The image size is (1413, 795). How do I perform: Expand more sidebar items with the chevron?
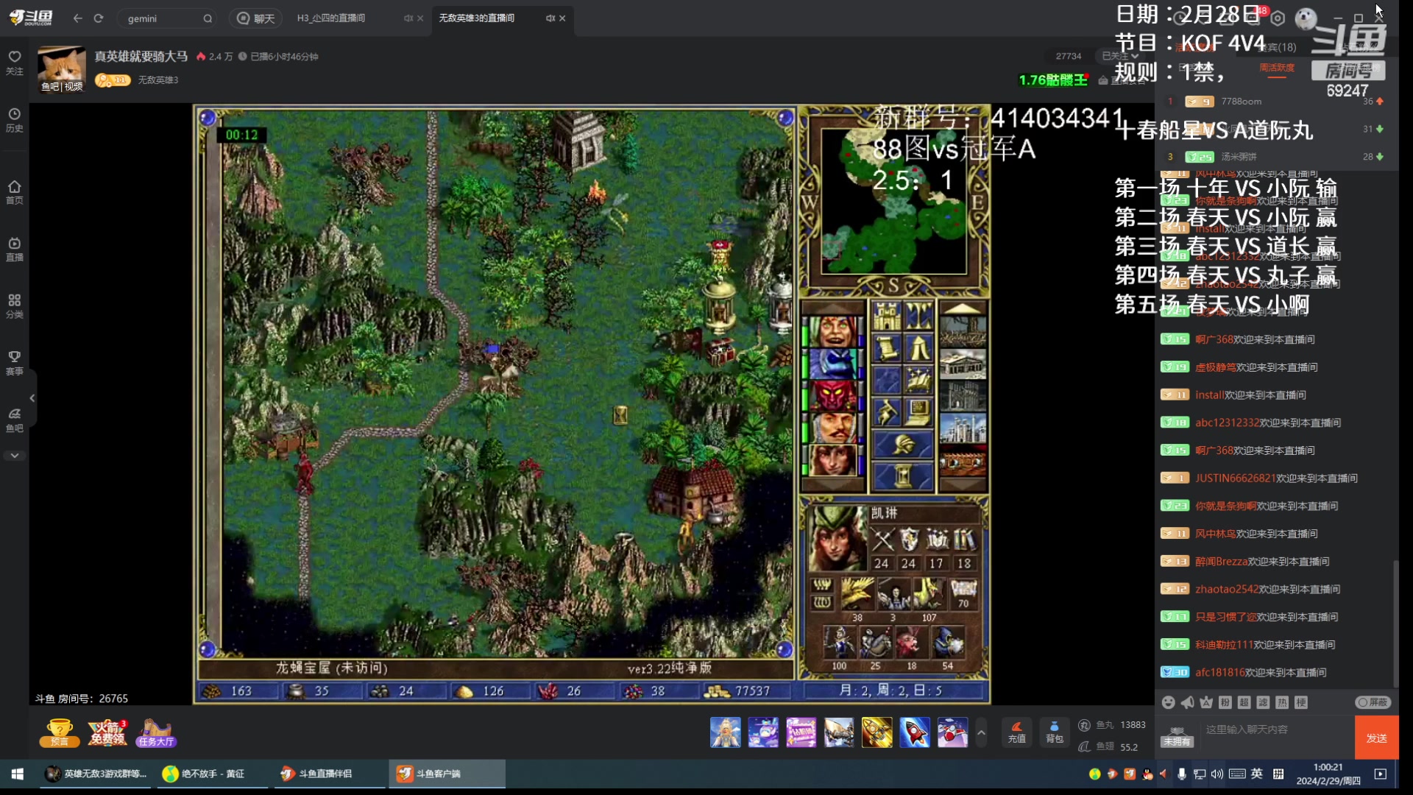(x=15, y=456)
